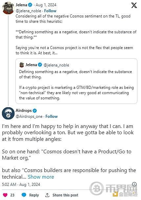
Task: Open the X logo link
Action: point(134,5)
